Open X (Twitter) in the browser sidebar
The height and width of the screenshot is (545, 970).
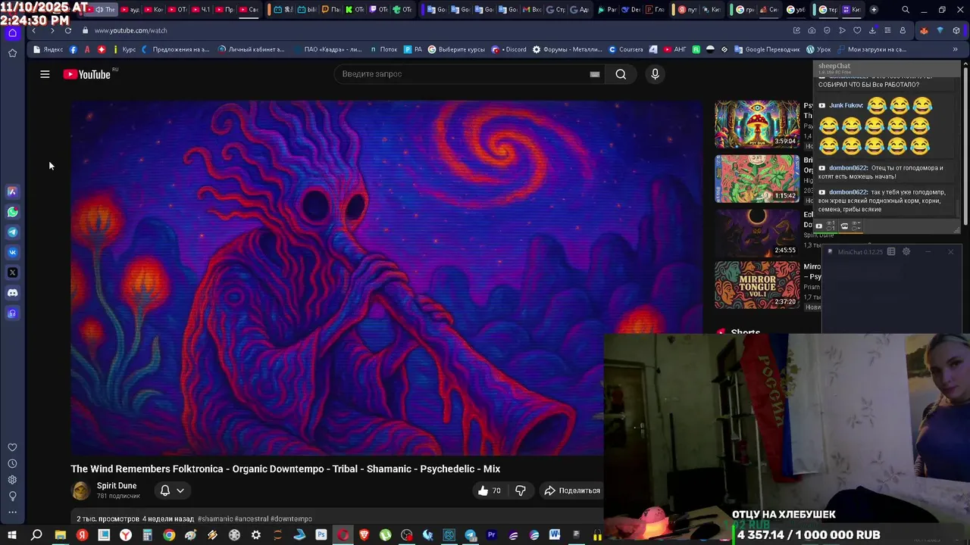12,272
